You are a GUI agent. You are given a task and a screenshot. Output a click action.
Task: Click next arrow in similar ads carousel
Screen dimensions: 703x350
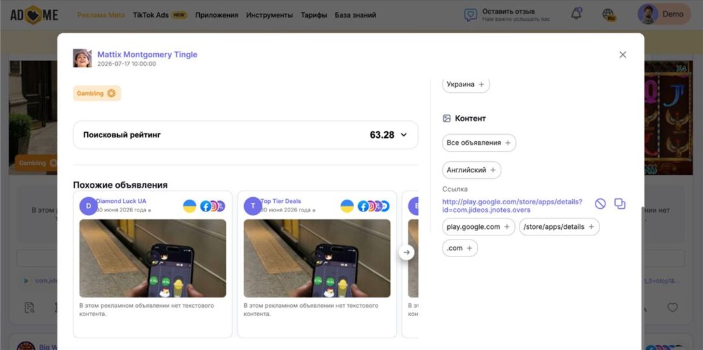click(x=406, y=252)
